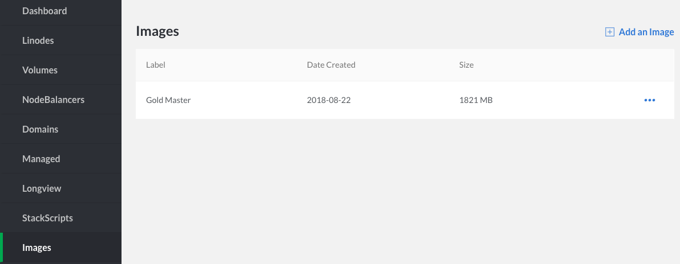Viewport: 680px width, 264px height.
Task: Click the Images page heading
Action: point(157,31)
